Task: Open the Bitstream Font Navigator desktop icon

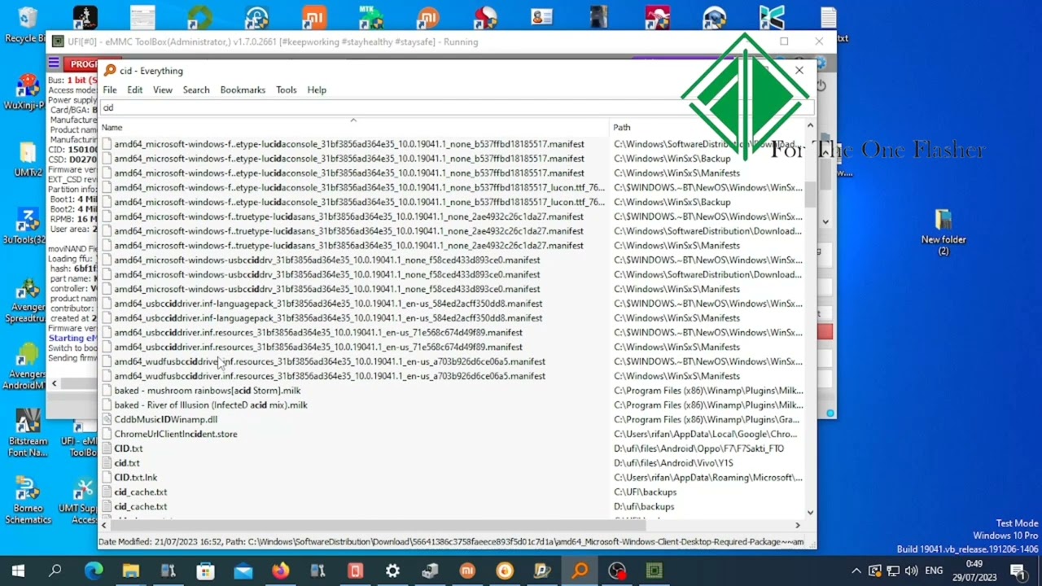Action: [27, 432]
